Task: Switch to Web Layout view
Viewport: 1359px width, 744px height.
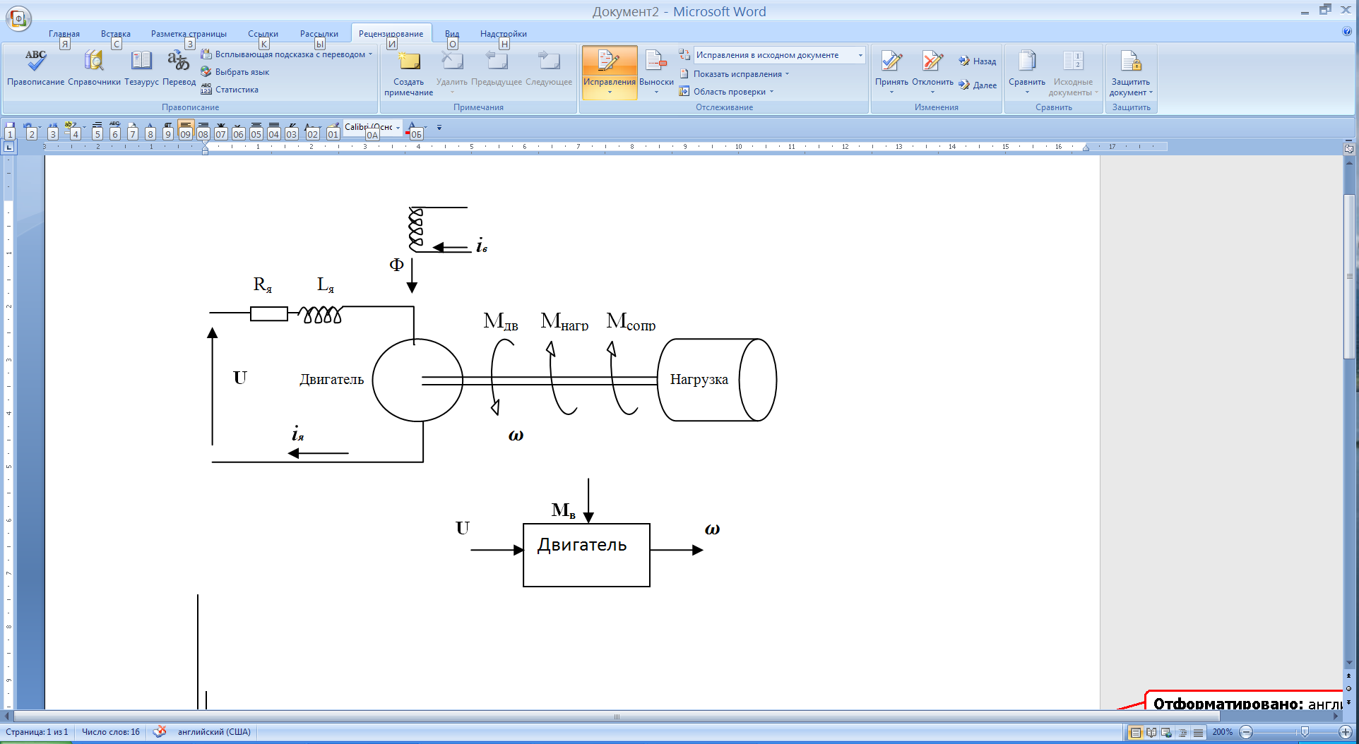Action: point(1167,732)
